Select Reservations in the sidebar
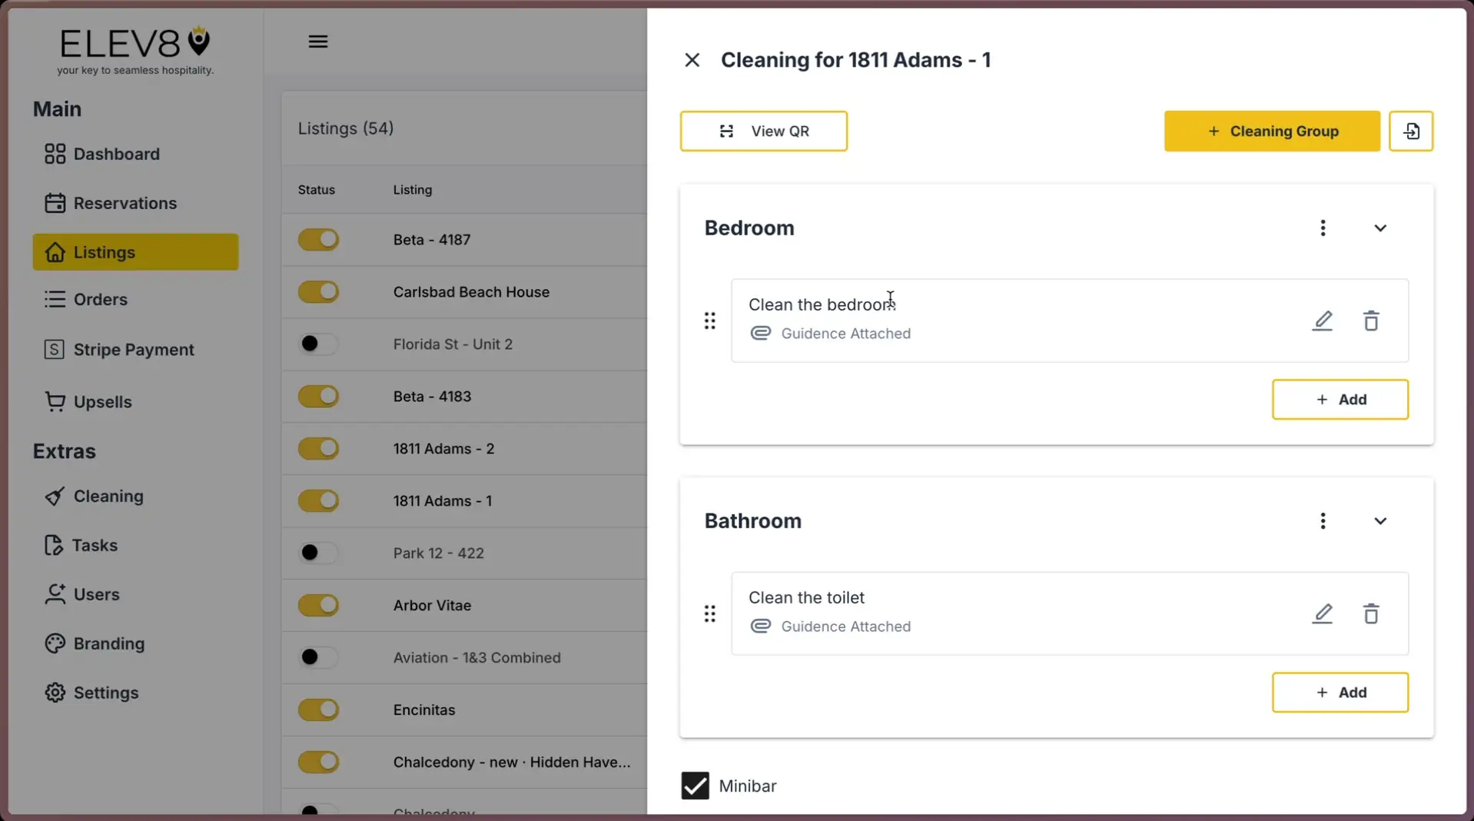The width and height of the screenshot is (1474, 821). (124, 202)
